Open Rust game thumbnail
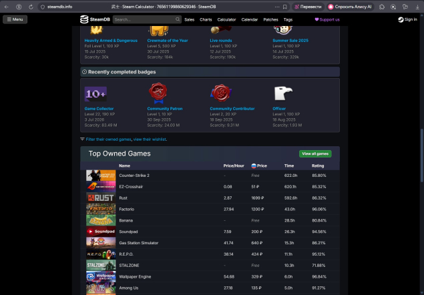 [x=101, y=198]
